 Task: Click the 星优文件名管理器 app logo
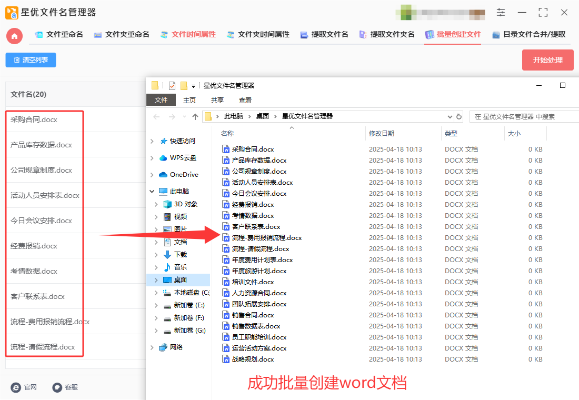(12, 13)
